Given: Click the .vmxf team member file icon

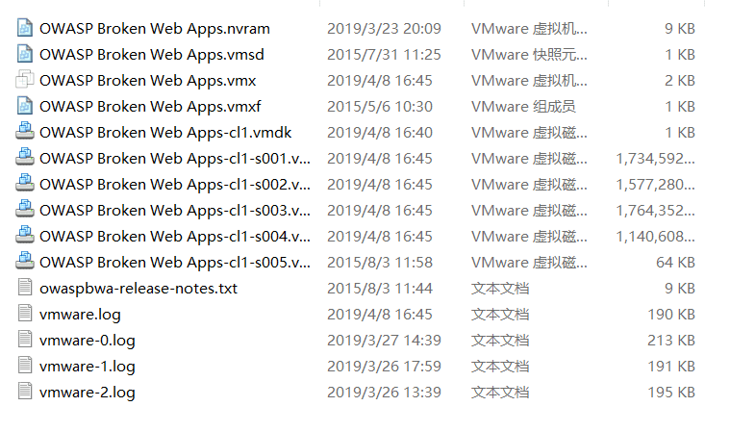Looking at the screenshot, I should [x=25, y=106].
